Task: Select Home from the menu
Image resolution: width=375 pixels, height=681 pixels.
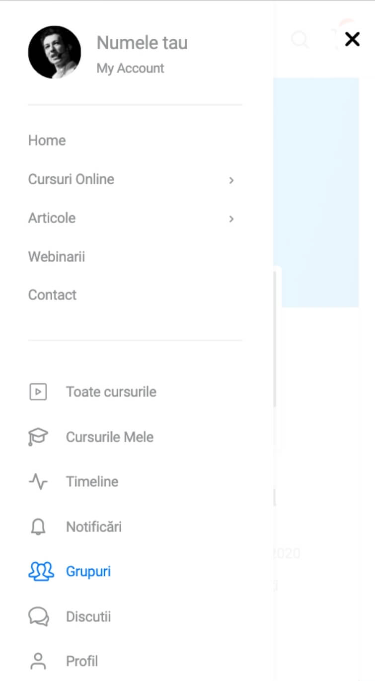Action: click(47, 141)
